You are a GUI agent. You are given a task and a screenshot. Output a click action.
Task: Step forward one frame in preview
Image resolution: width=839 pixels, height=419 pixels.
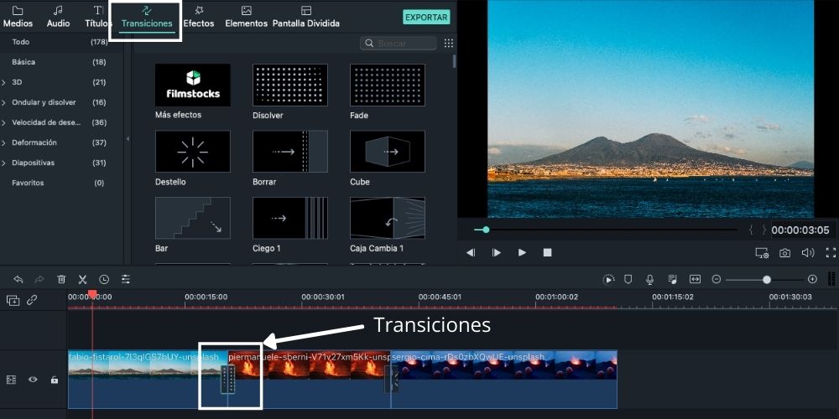point(497,253)
